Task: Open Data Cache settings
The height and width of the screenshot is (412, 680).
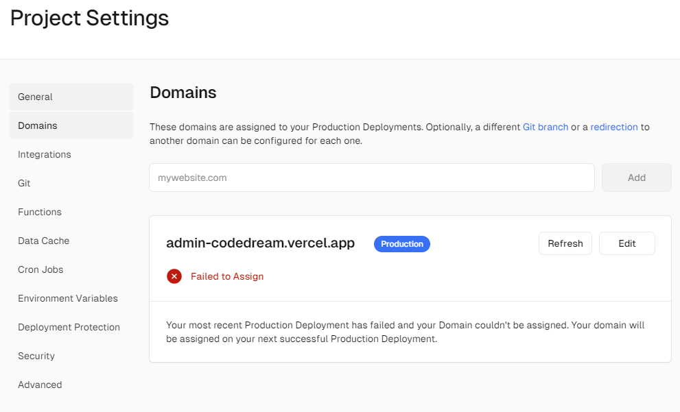Action: pos(43,241)
